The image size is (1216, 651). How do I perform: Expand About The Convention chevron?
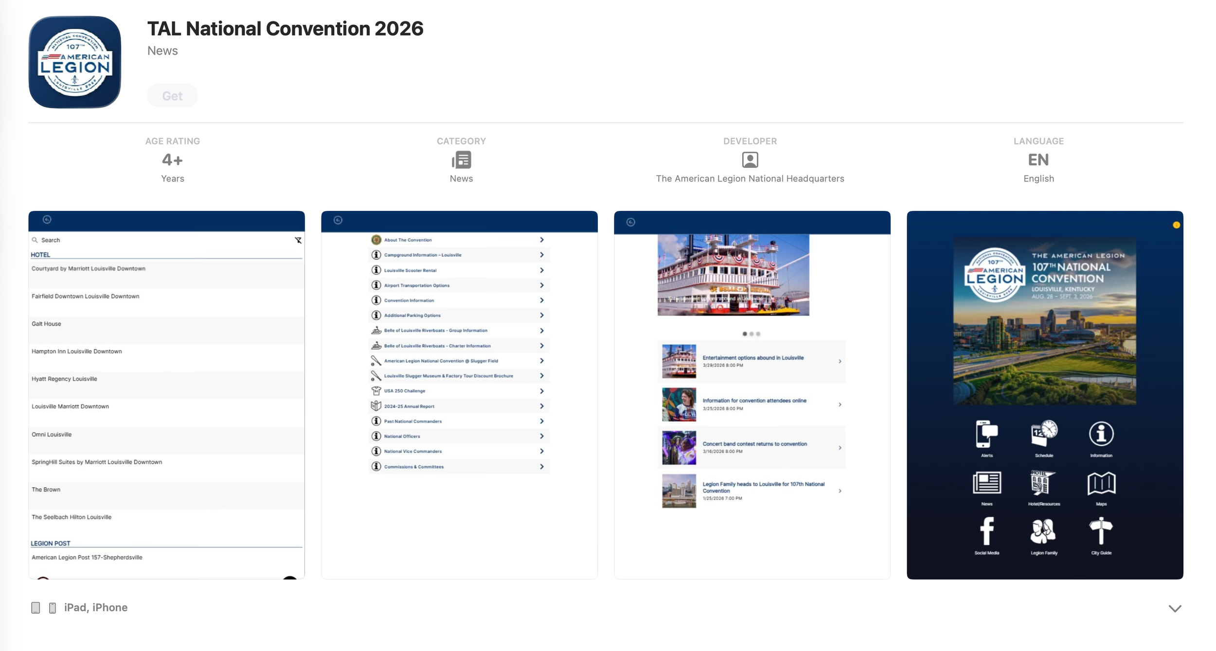[541, 240]
